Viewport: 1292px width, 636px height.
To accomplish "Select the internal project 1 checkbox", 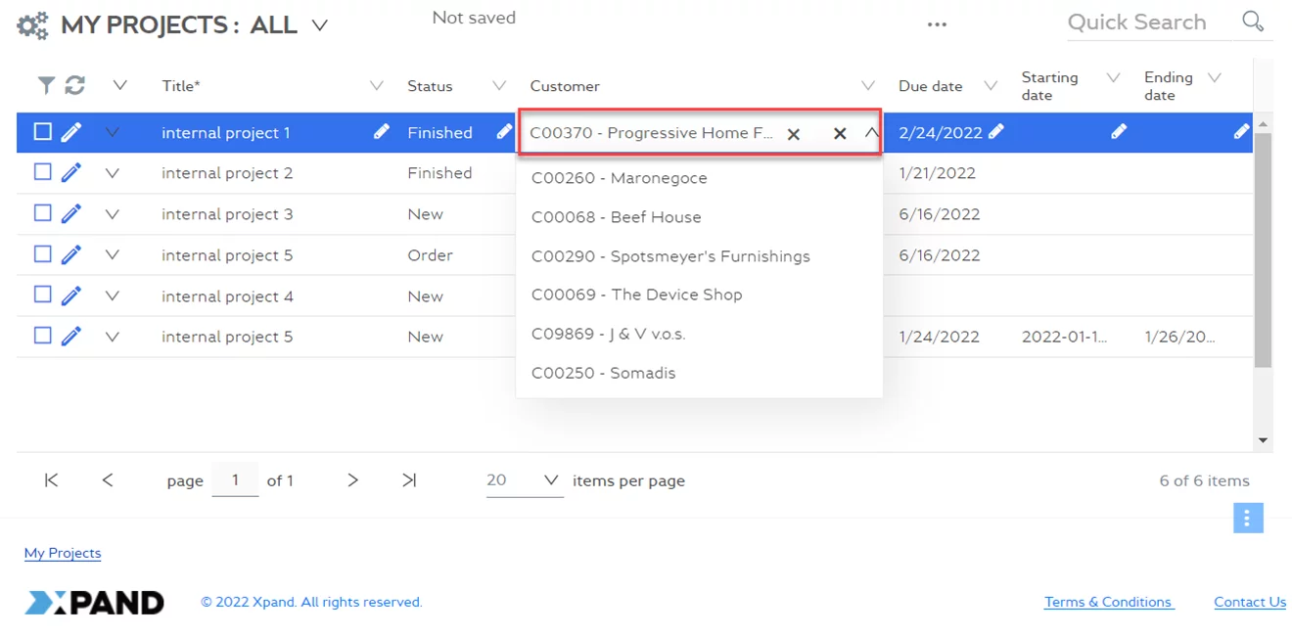I will click(43, 132).
